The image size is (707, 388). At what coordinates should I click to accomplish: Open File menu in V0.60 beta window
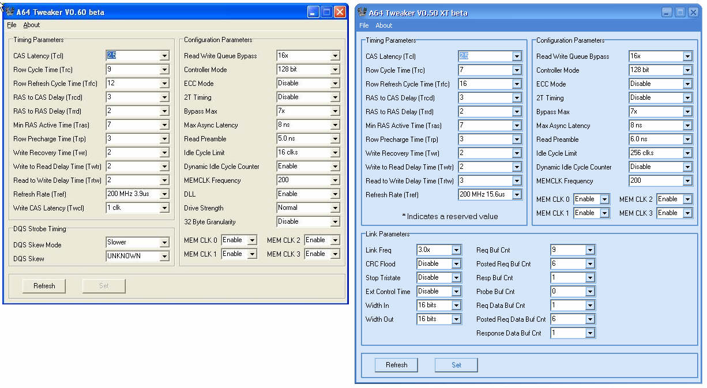point(12,25)
